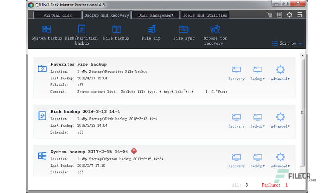The height and width of the screenshot is (193, 334).
Task: Click the System backup entry windows icon
Action: 42,156
